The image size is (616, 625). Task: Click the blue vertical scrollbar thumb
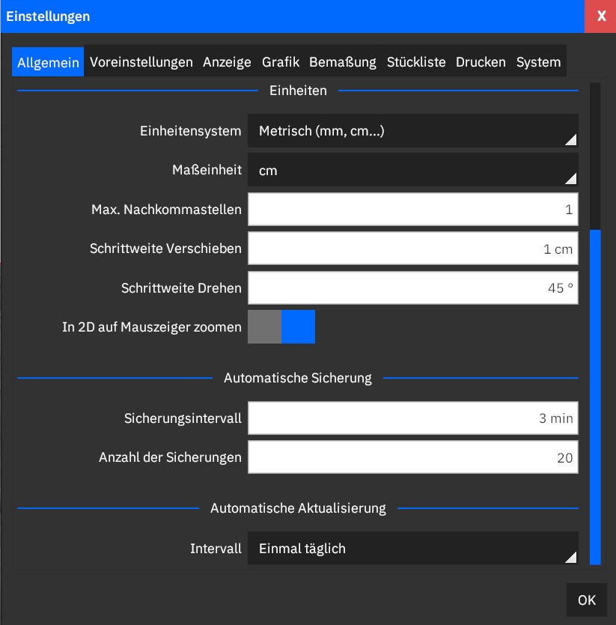tap(595, 397)
